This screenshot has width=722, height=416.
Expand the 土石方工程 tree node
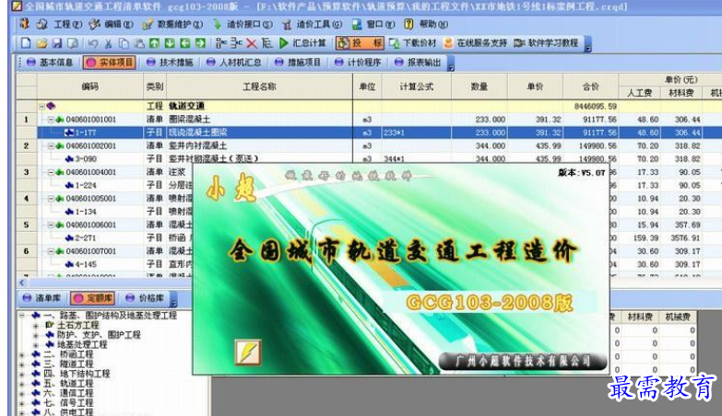[x=35, y=326]
